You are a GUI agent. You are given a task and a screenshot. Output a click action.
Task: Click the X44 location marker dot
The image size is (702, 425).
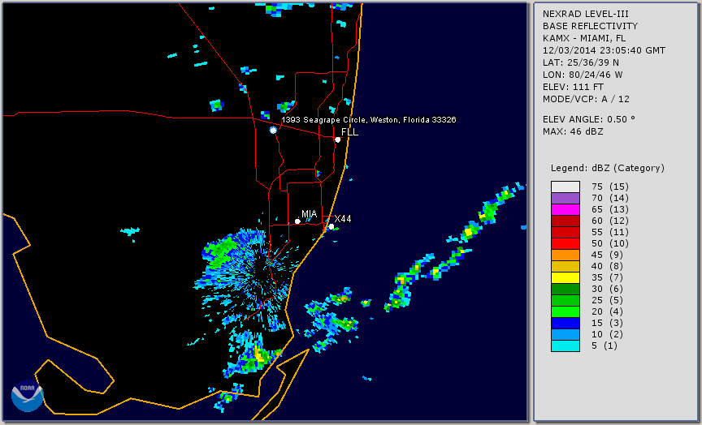pos(331,226)
